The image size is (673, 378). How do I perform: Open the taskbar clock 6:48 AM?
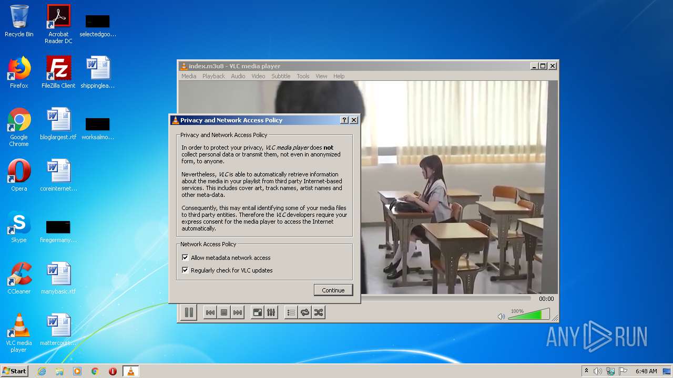tap(646, 371)
